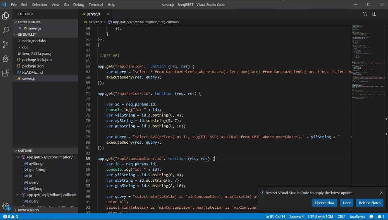
Task: Switch encoding by clicking UTF-8 with BOM
Action: tap(322, 217)
